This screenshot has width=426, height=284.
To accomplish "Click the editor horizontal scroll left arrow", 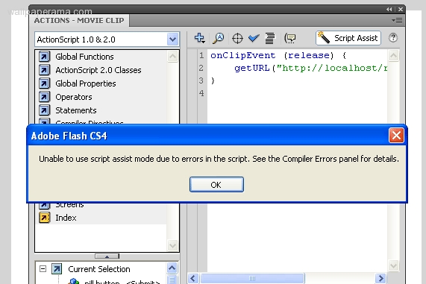I will [x=193, y=278].
